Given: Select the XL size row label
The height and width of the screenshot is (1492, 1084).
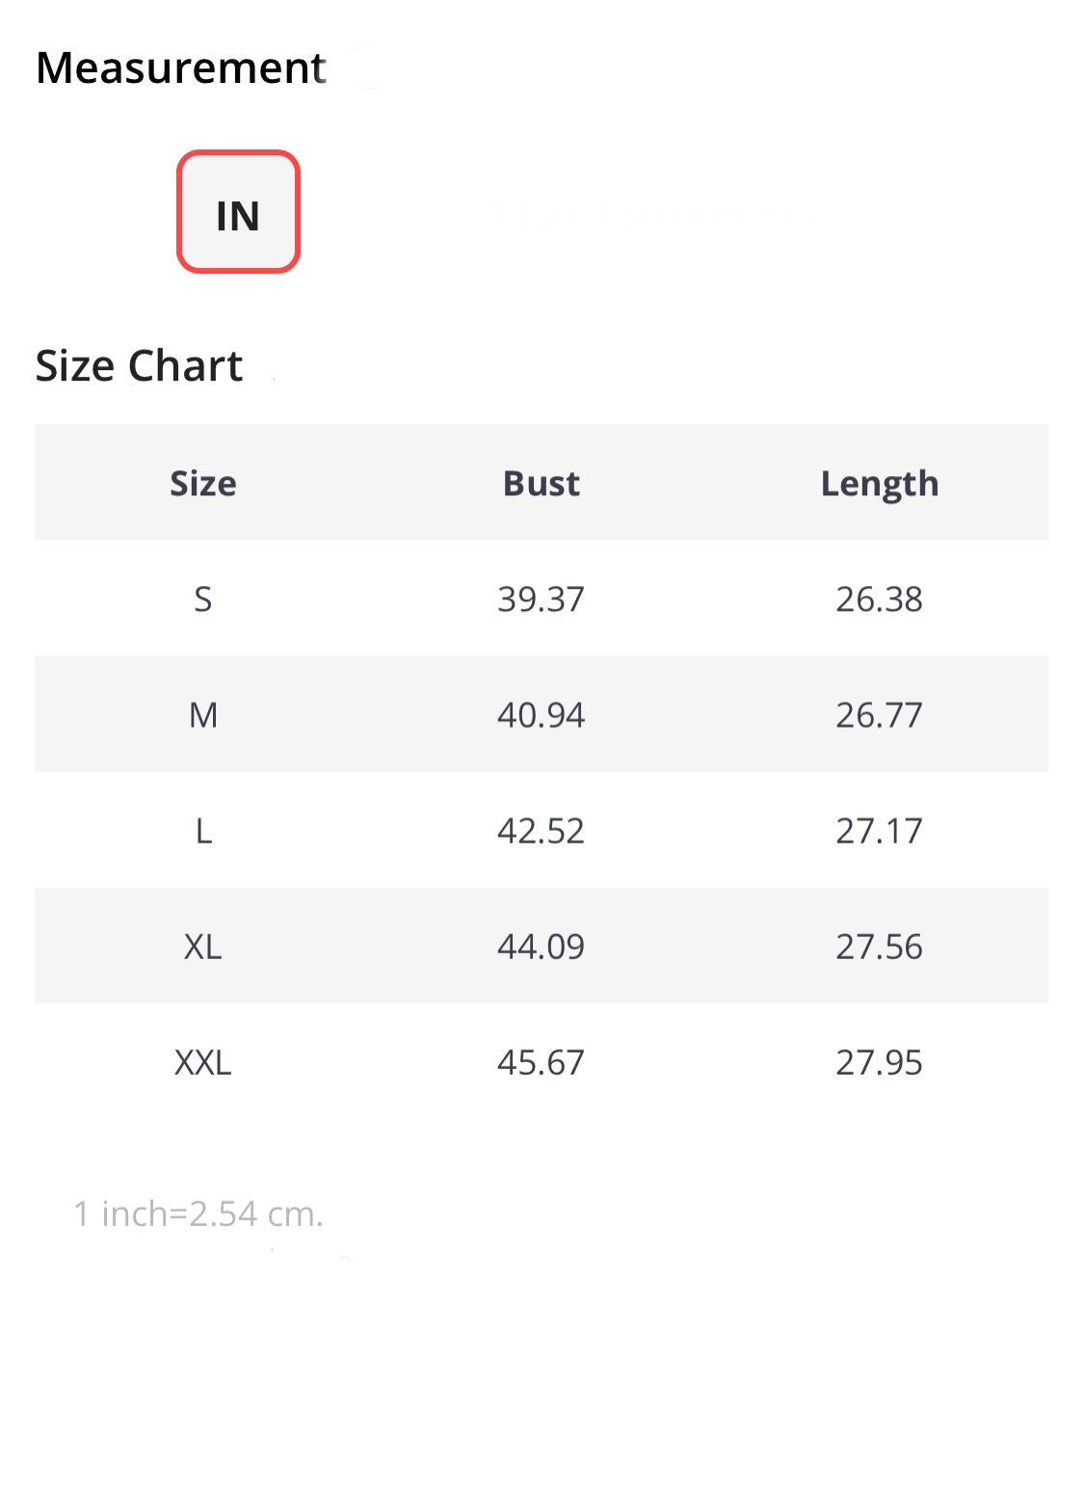Looking at the screenshot, I should pyautogui.click(x=203, y=946).
